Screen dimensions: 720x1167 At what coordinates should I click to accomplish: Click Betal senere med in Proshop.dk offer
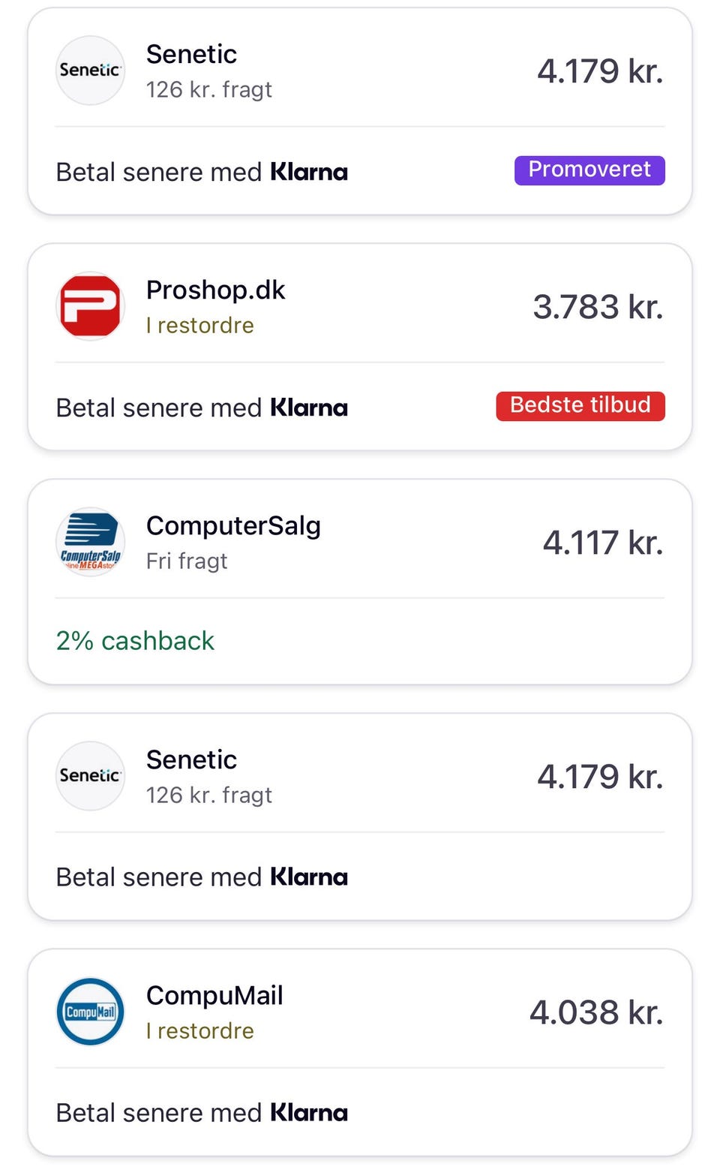[159, 408]
